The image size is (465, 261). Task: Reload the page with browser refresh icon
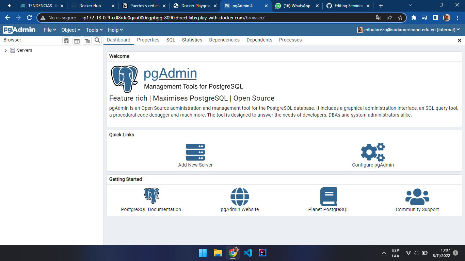point(29,18)
